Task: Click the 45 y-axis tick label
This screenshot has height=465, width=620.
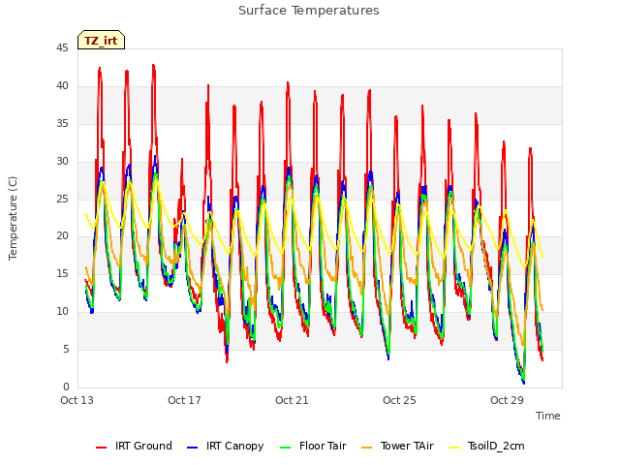Action: (x=62, y=48)
